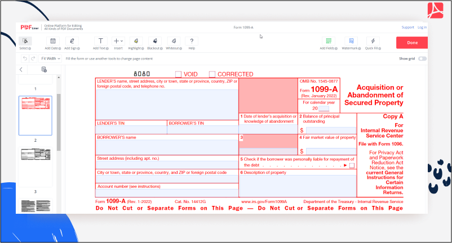Click the Street address input field
The height and width of the screenshot is (243, 452).
pos(167,165)
